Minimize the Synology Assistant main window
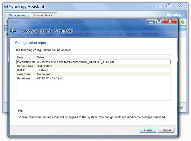 point(161,6)
